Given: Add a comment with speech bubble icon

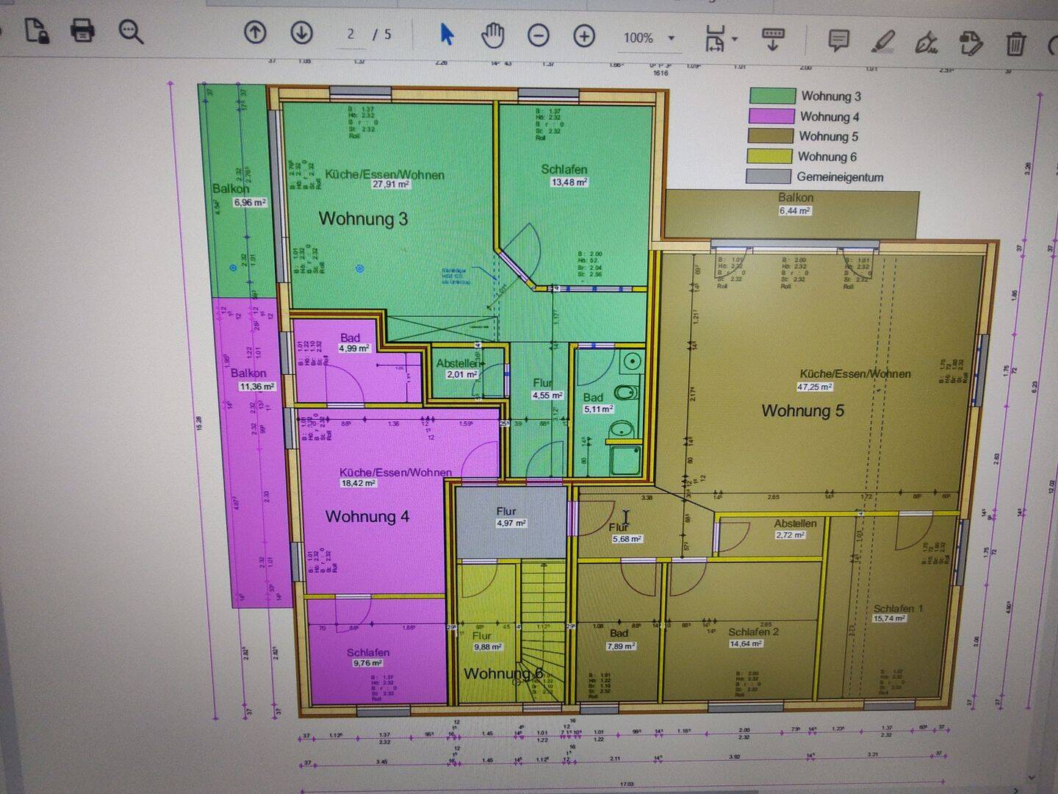Looking at the screenshot, I should coord(839,40).
